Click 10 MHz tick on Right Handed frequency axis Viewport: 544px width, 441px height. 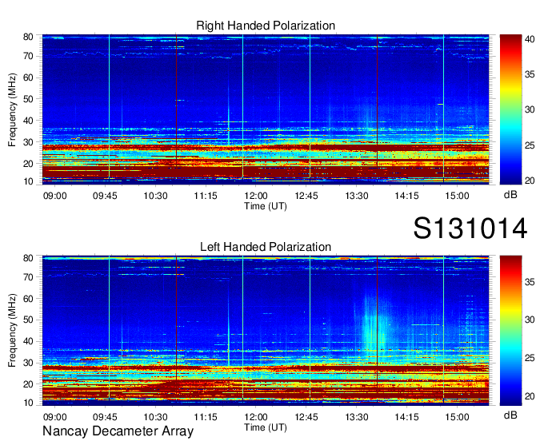[x=28, y=181]
